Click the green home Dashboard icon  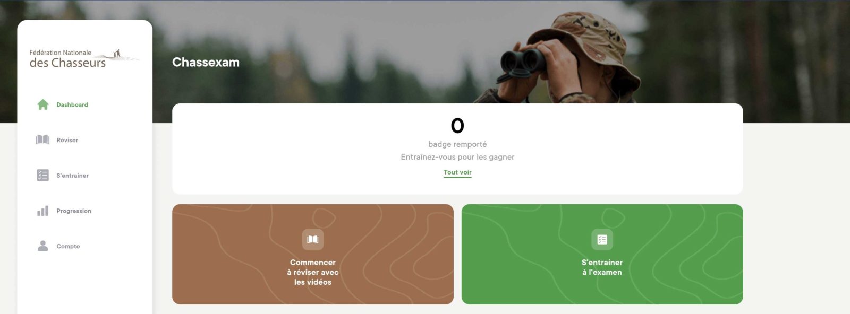tap(43, 104)
